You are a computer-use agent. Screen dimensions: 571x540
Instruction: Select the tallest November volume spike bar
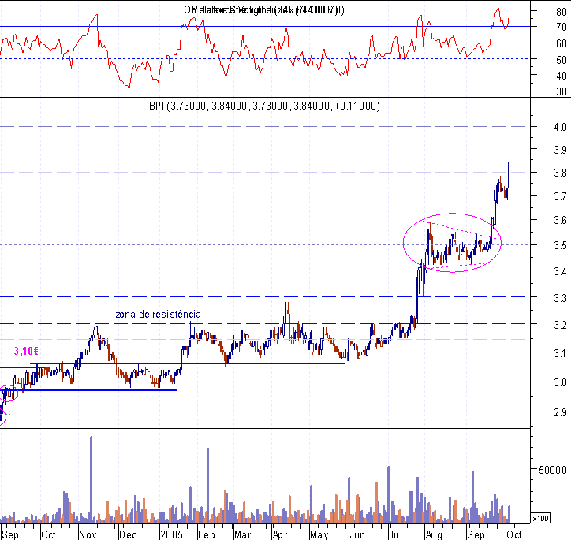(x=91, y=479)
